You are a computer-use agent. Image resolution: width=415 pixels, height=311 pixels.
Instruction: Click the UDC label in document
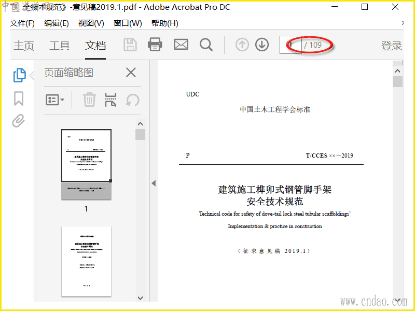coord(192,94)
